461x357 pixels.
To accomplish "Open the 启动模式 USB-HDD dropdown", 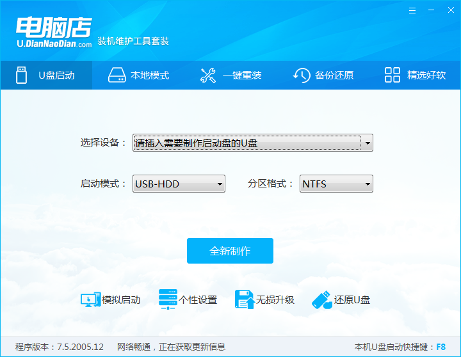I will [x=179, y=184].
